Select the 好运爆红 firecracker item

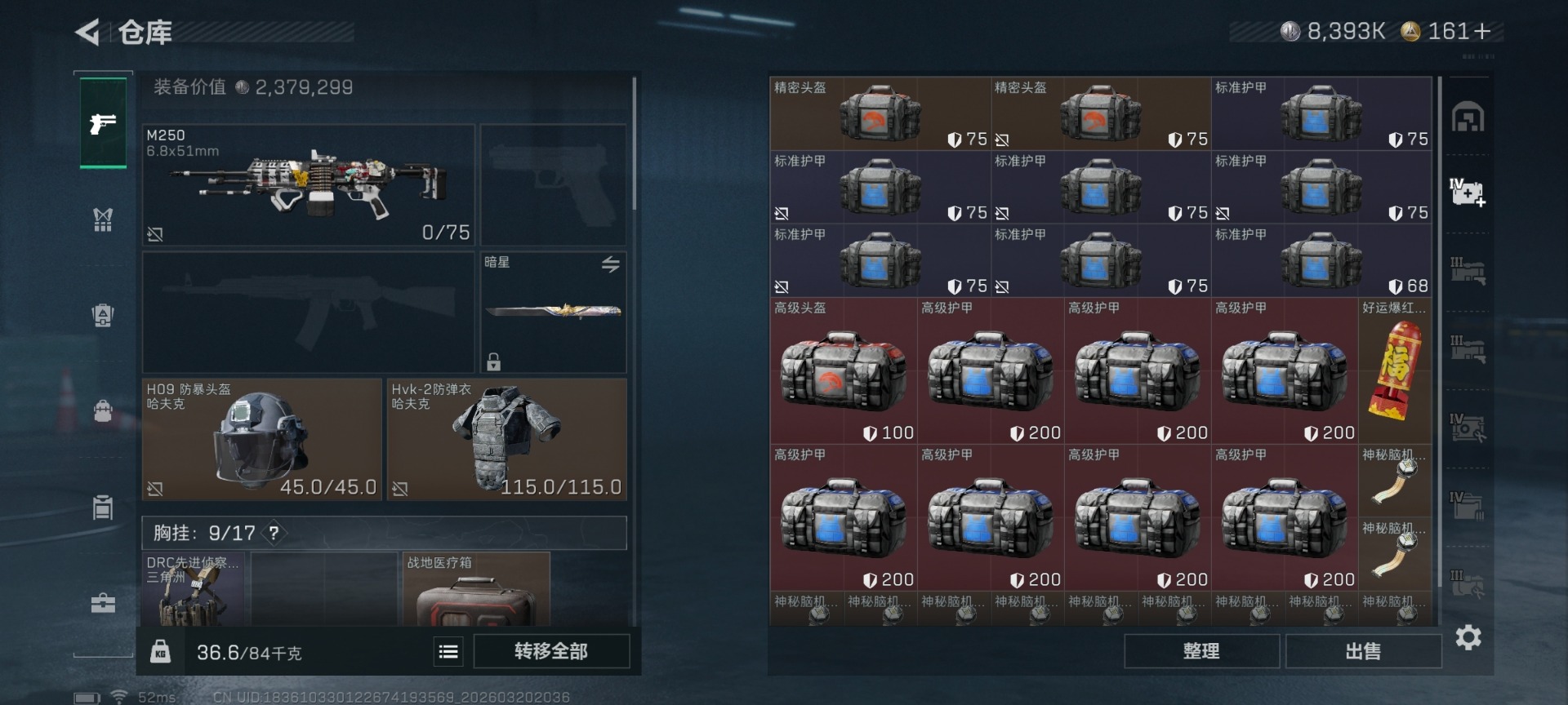[x=1395, y=371]
